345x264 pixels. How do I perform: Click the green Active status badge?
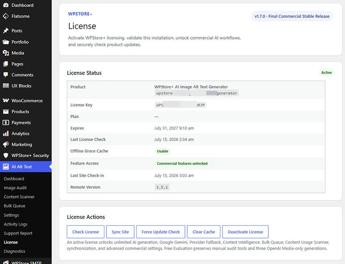tap(326, 73)
